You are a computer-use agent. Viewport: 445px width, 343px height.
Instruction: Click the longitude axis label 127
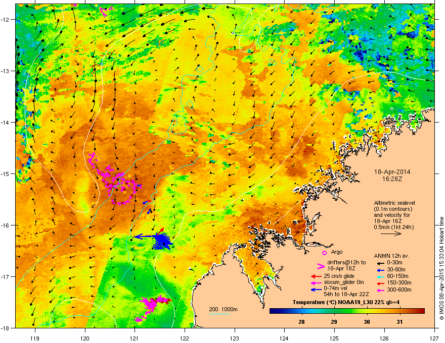pyautogui.click(x=434, y=338)
